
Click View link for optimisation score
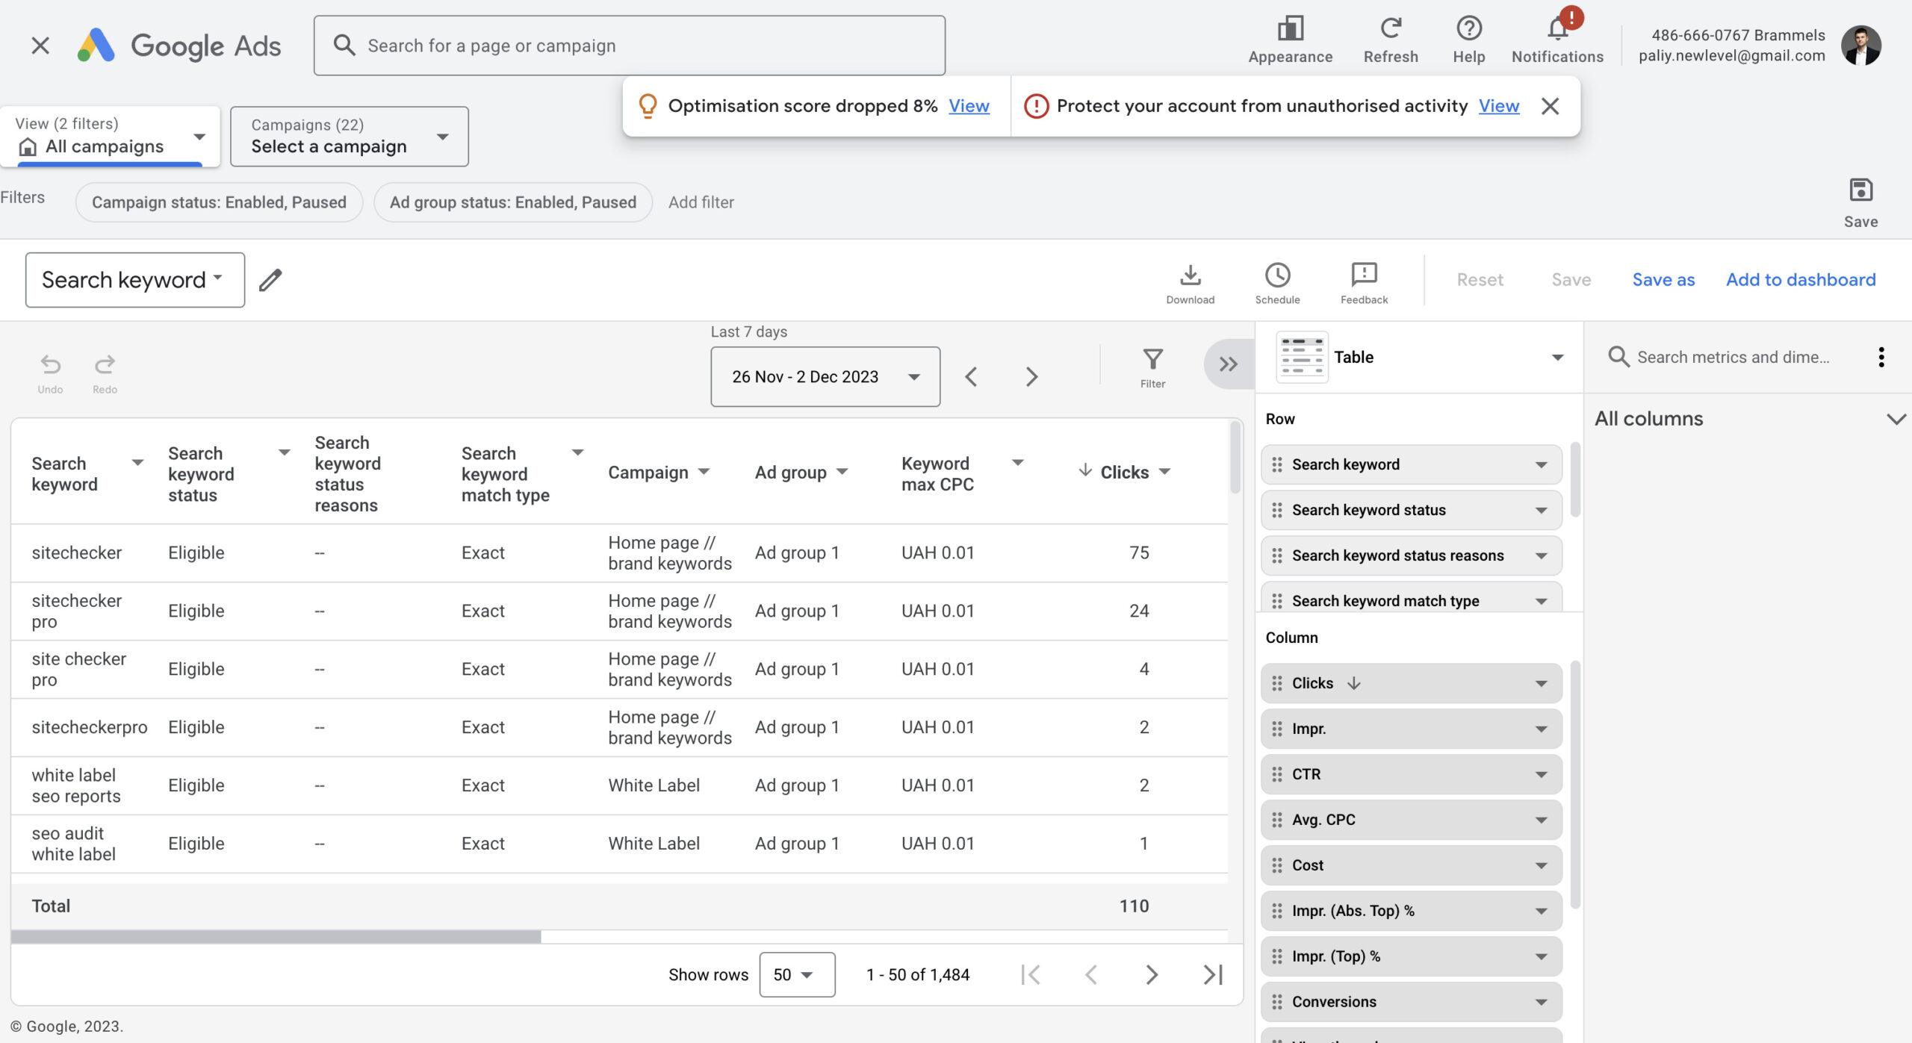pos(969,106)
